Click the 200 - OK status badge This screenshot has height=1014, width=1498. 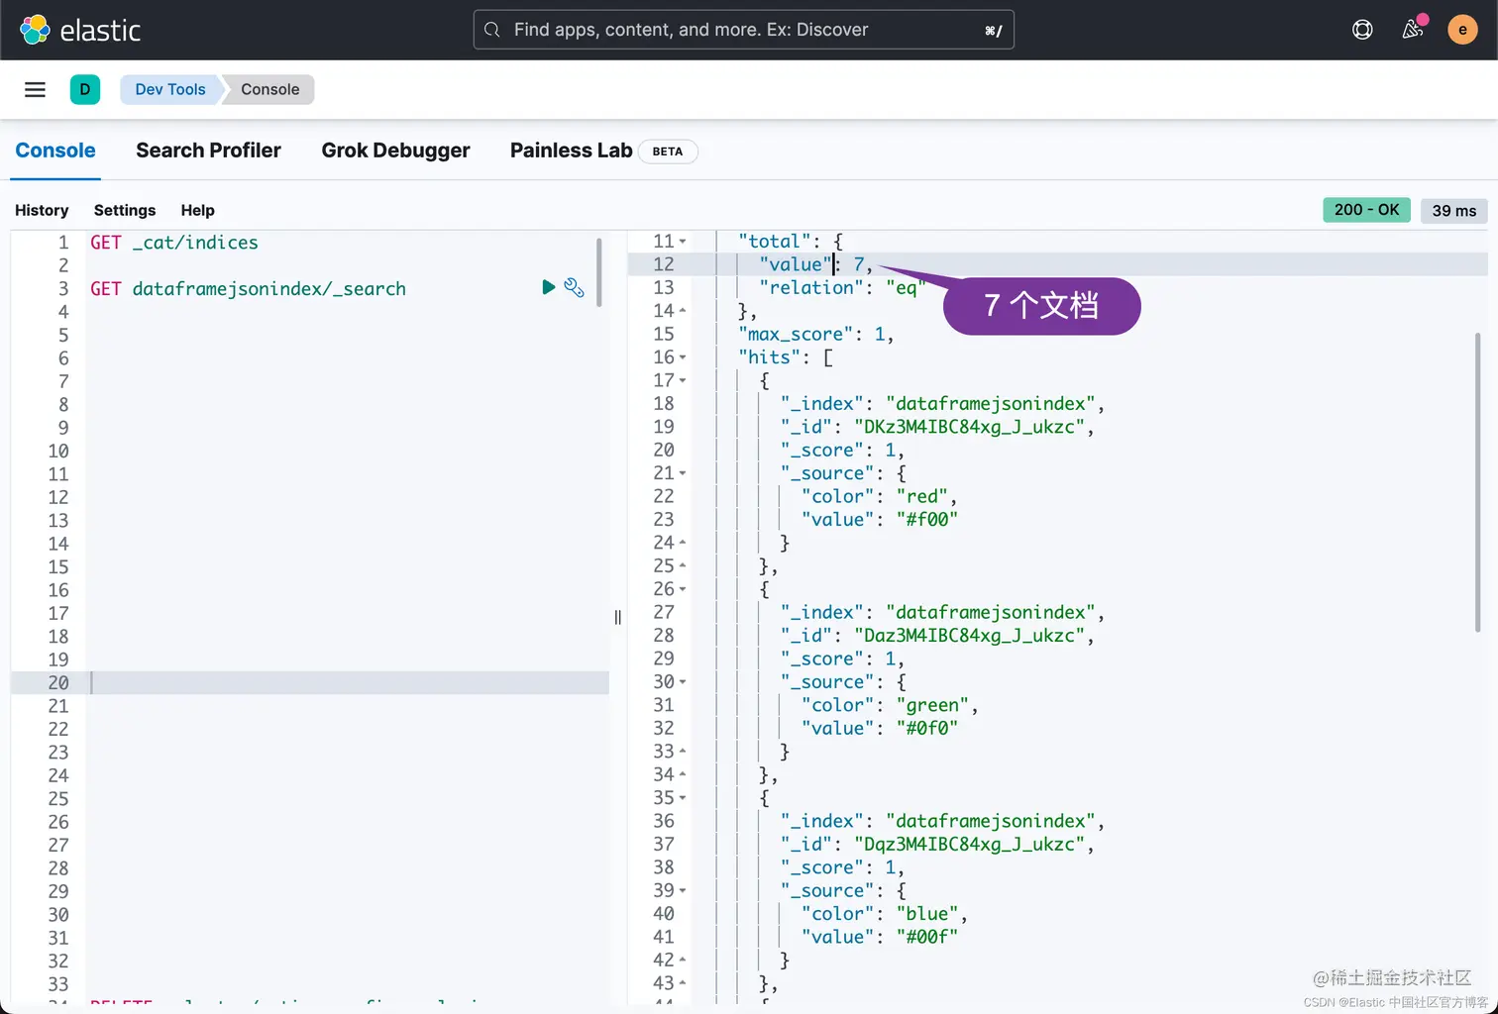coord(1366,210)
